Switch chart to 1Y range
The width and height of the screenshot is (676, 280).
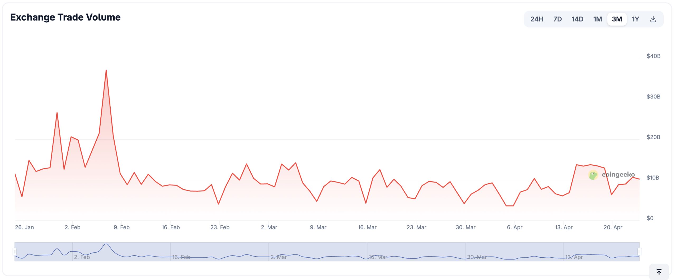(635, 19)
